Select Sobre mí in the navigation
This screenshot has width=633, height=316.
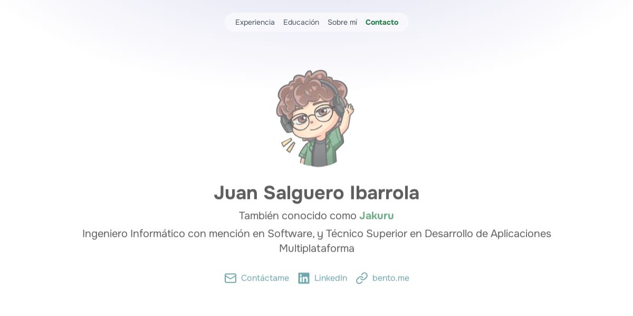pyautogui.click(x=342, y=22)
